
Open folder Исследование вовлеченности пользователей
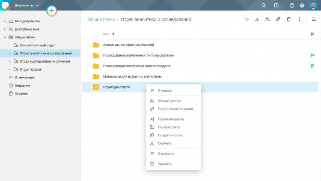pos(138,55)
